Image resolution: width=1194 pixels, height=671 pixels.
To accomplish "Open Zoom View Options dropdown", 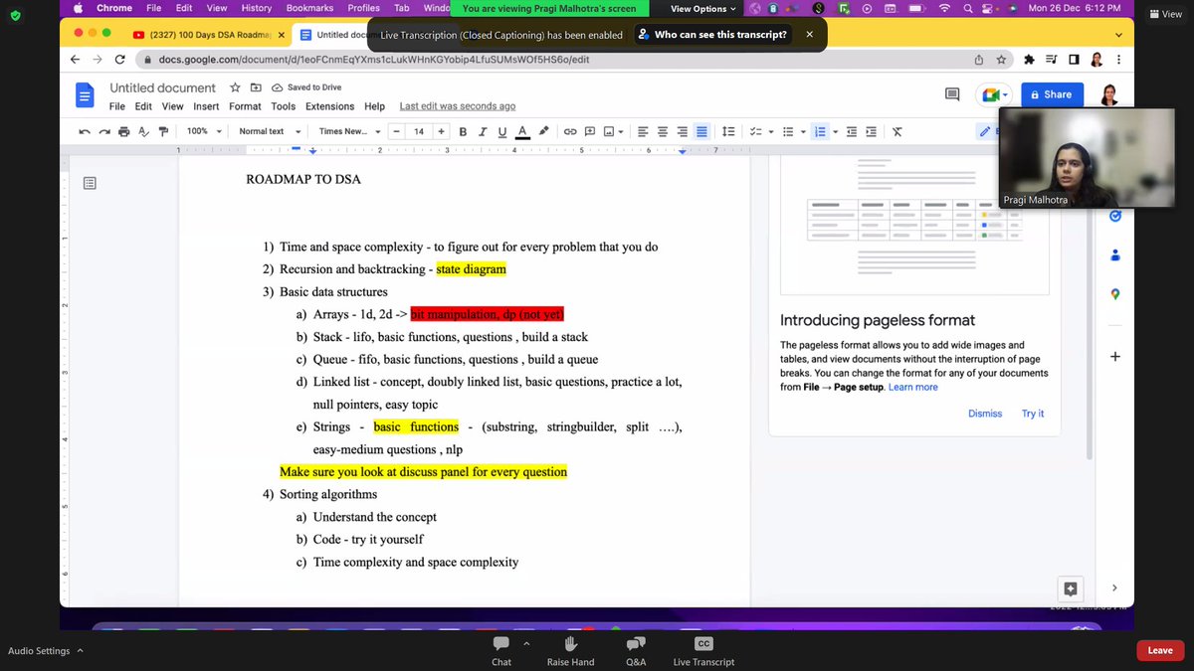I will point(703,9).
